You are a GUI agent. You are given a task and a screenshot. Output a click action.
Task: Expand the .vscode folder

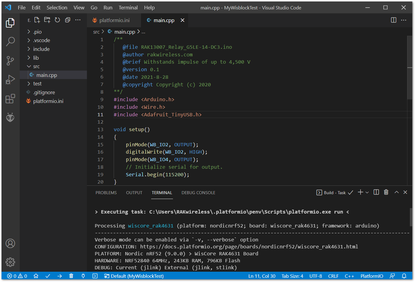[x=53, y=40]
